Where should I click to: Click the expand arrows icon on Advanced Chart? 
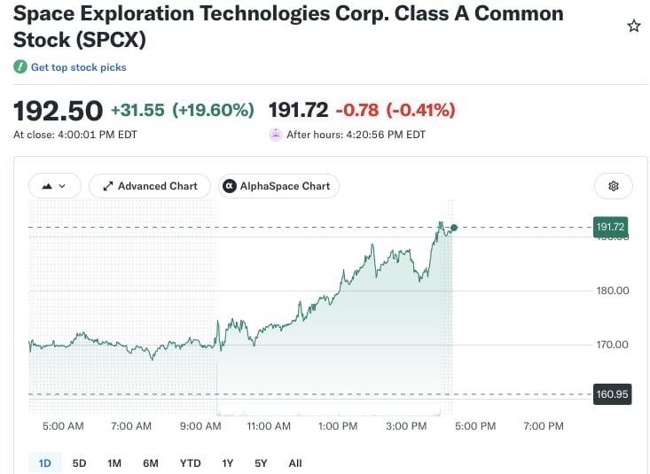pyautogui.click(x=108, y=186)
